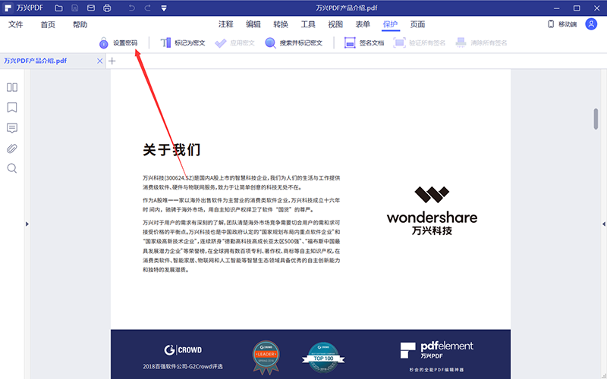
Task: Click the G2 Crowd Leader badge
Action: coord(266,357)
